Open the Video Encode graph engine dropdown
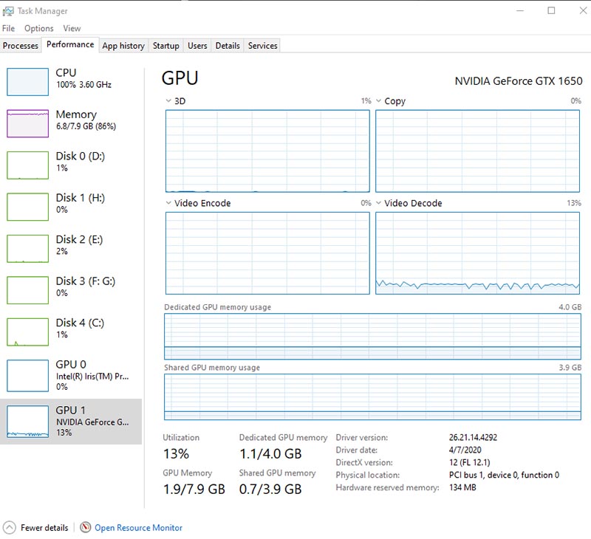 coord(168,203)
